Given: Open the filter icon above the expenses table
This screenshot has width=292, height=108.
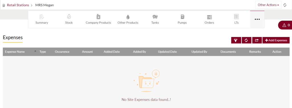Looking at the screenshot, I should (236, 40).
